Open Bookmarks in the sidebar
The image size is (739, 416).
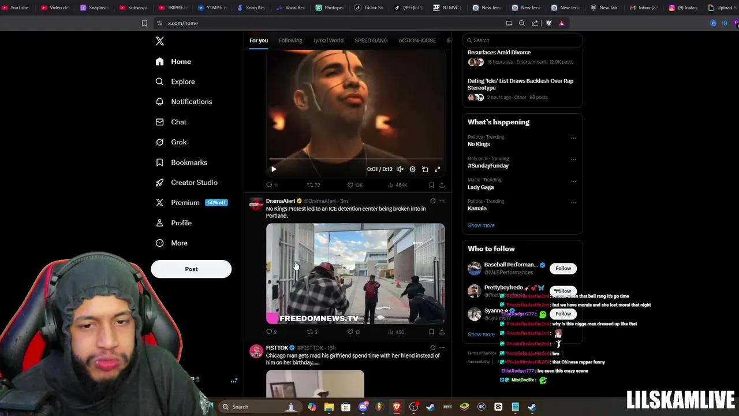[x=181, y=162]
